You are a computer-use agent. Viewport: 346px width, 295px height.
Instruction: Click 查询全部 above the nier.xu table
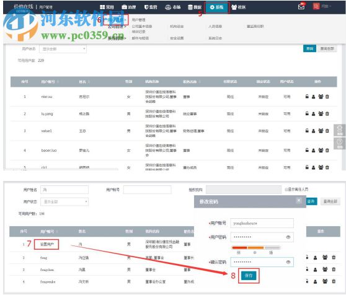tap(327, 48)
